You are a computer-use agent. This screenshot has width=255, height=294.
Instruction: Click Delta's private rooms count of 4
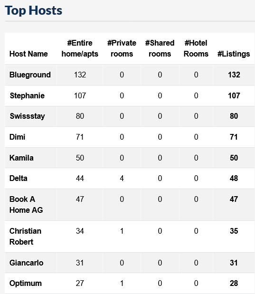[x=122, y=178]
